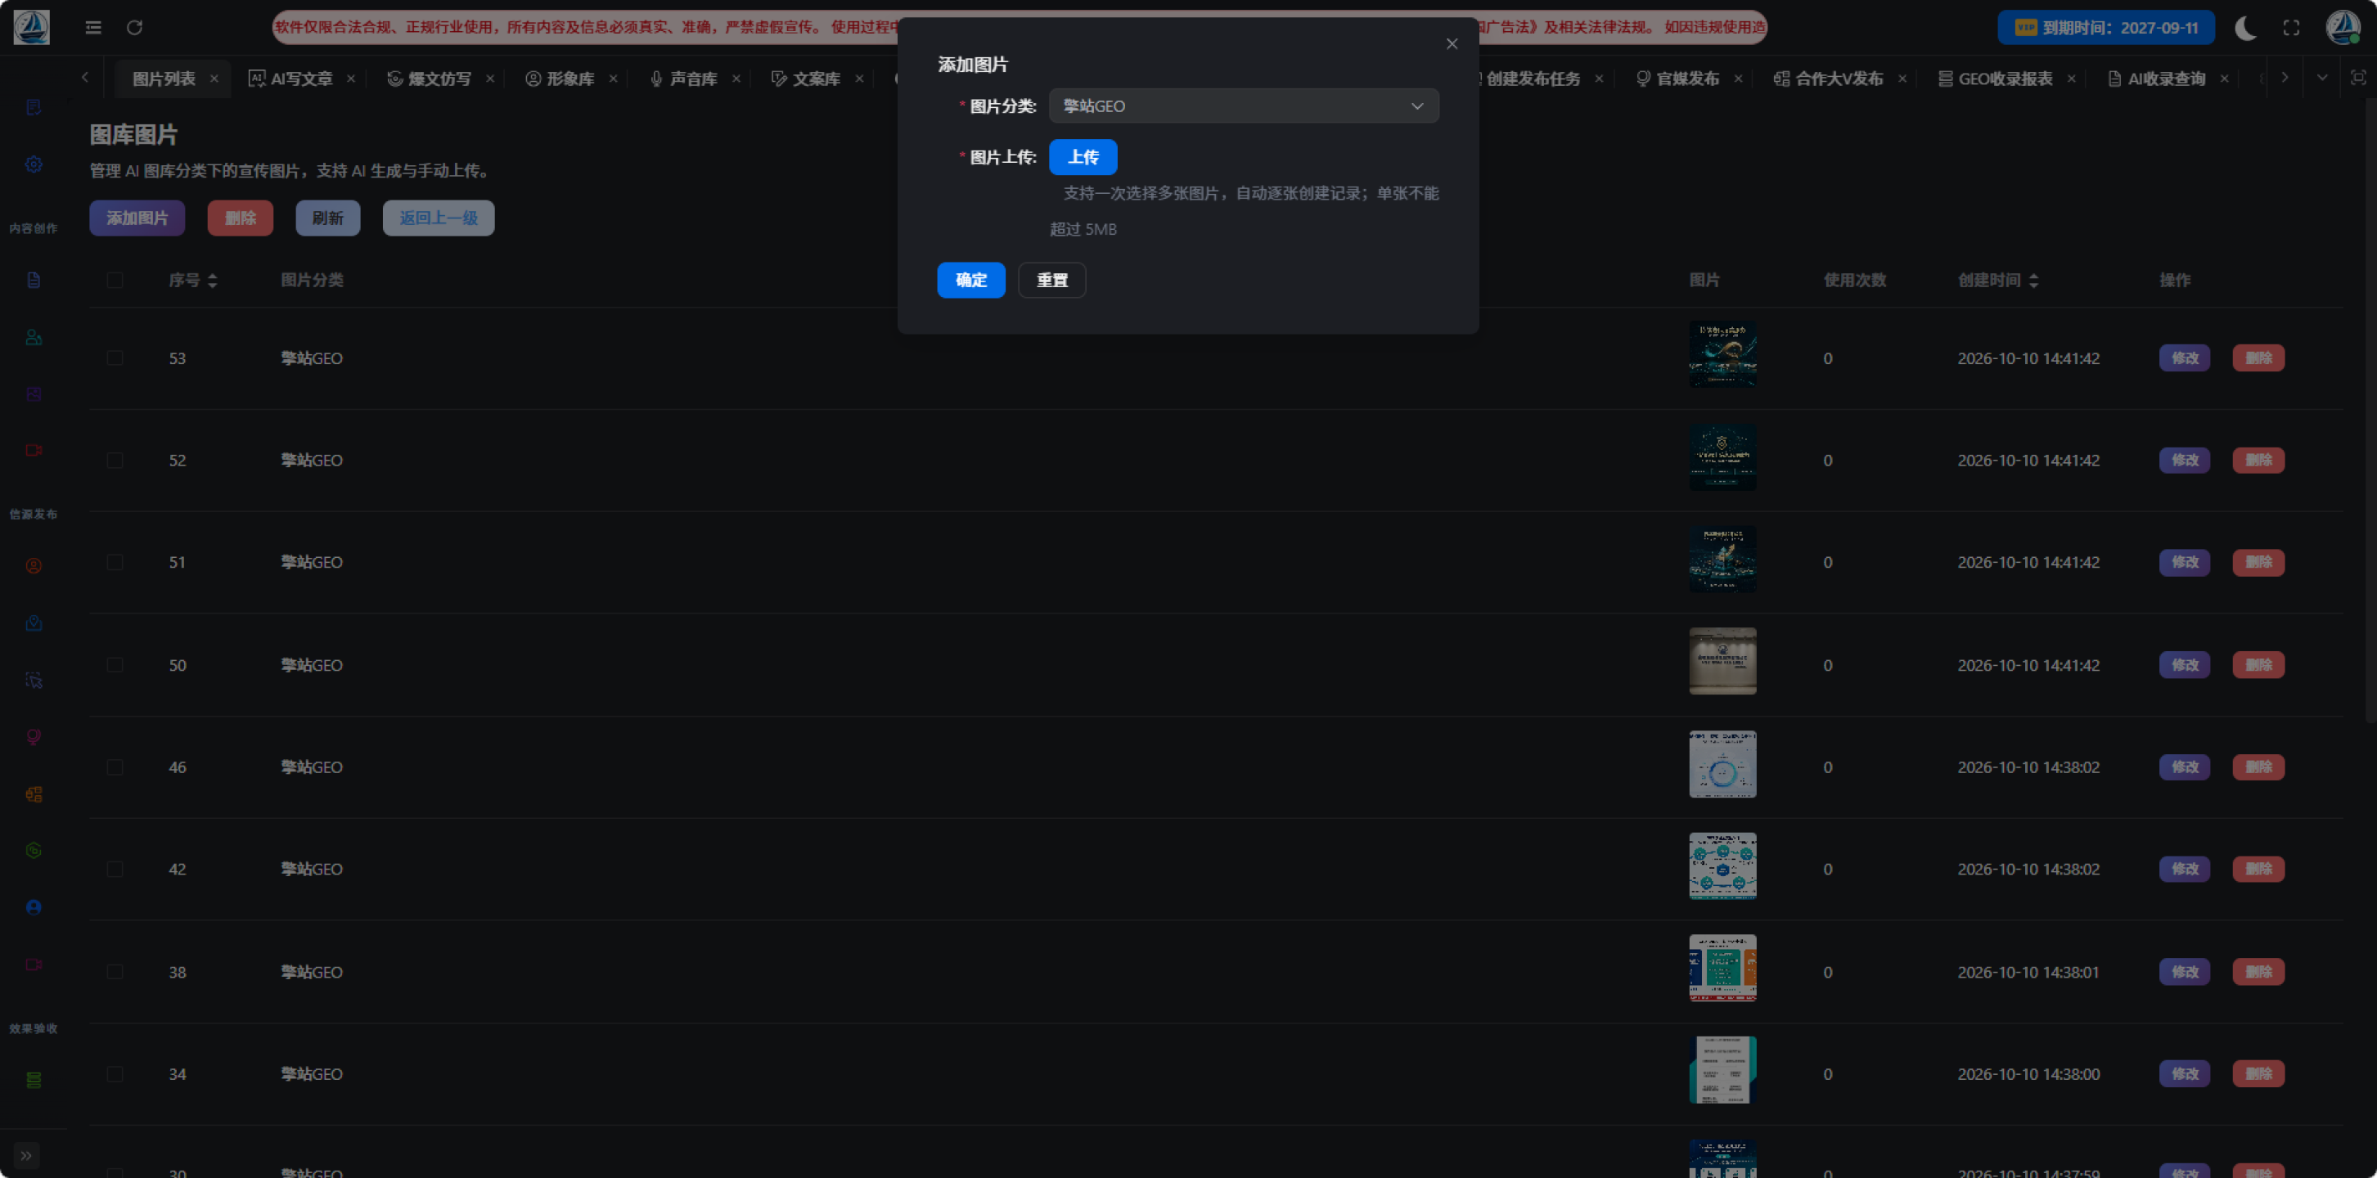The height and width of the screenshot is (1178, 2377).
Task: Check the select-all checkbox in table header
Action: 115,280
